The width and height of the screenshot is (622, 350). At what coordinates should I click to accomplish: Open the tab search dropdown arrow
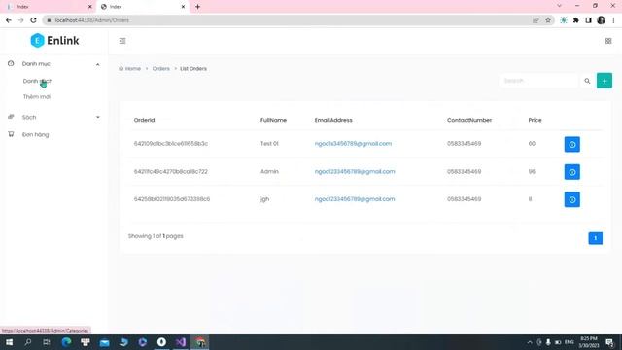tap(559, 6)
